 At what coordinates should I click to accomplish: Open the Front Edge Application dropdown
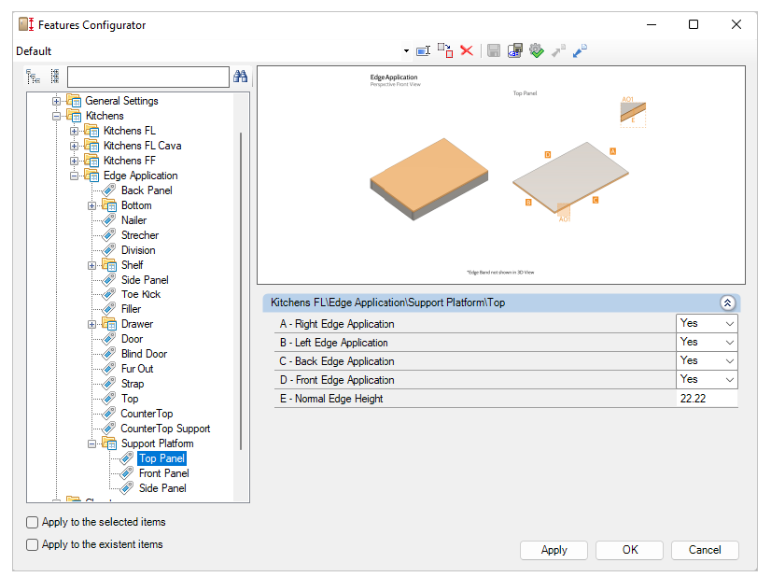point(728,379)
